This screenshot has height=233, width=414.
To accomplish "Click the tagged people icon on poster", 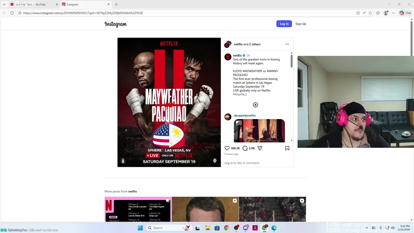I will [x=123, y=161].
